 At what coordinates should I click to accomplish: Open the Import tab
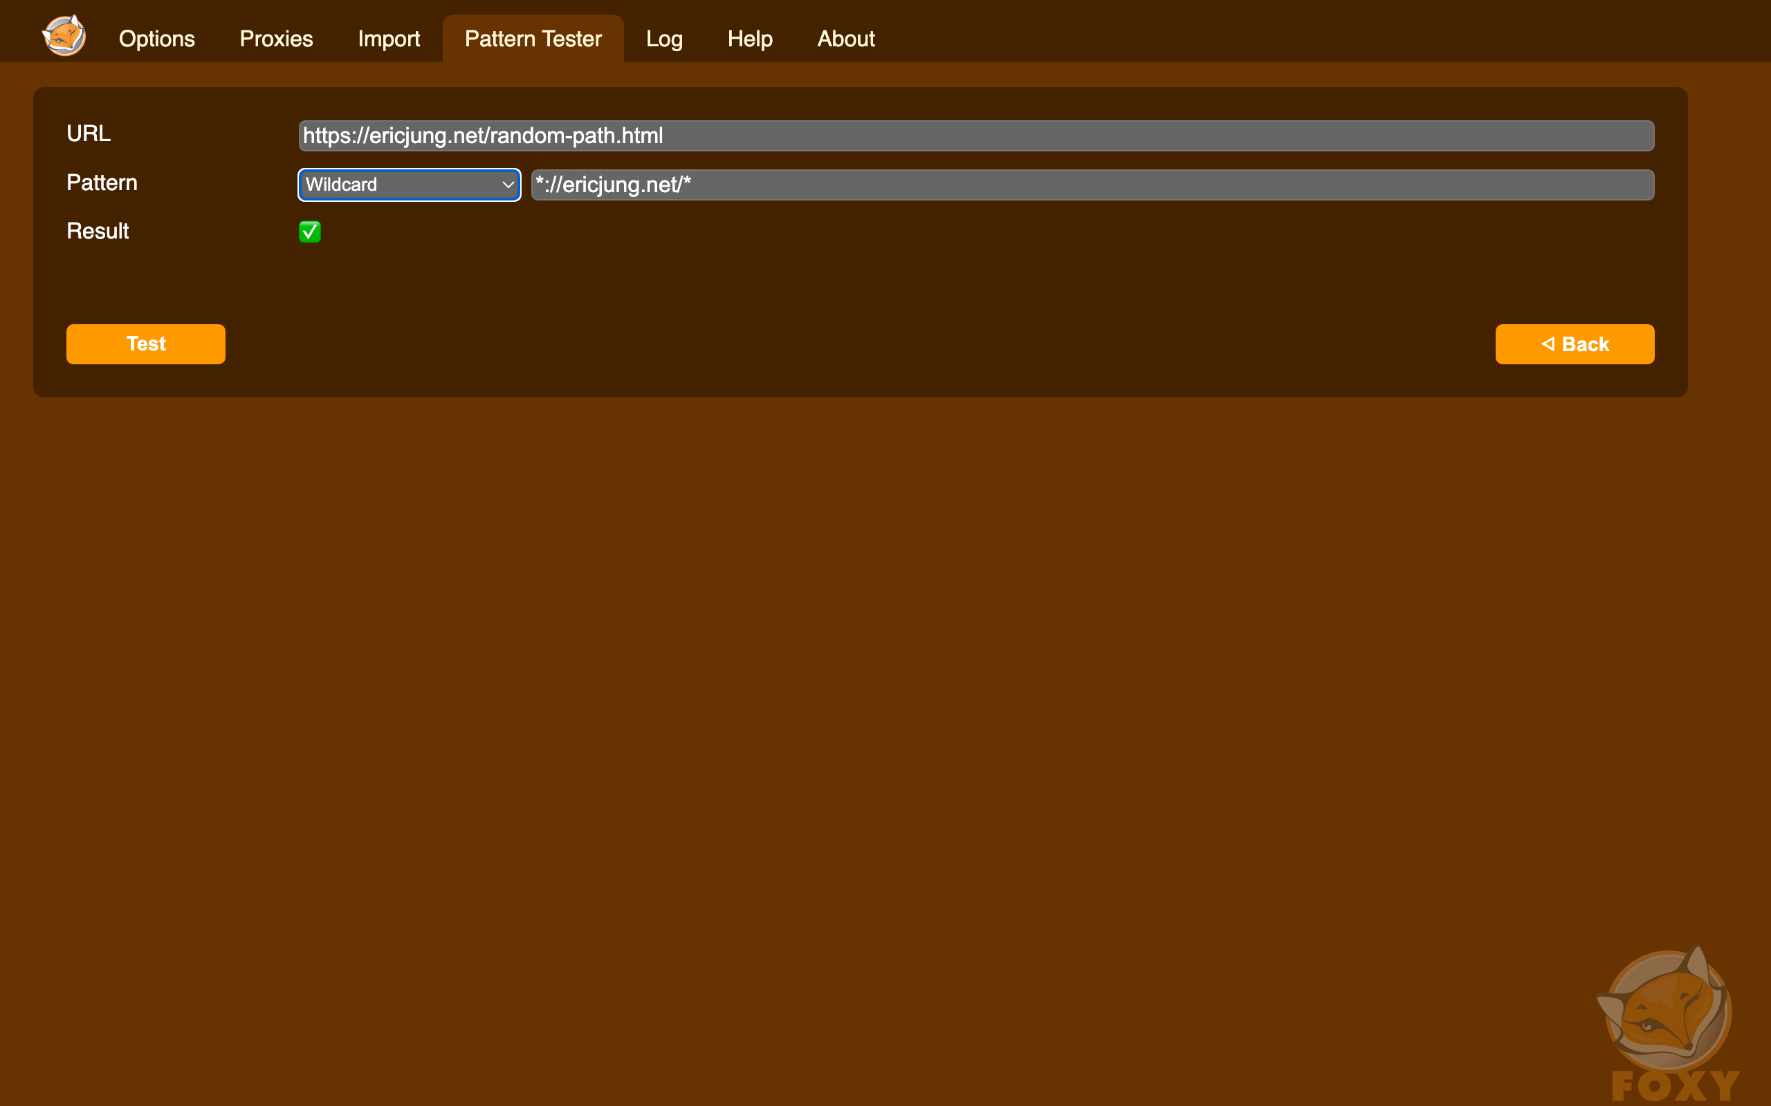[389, 38]
